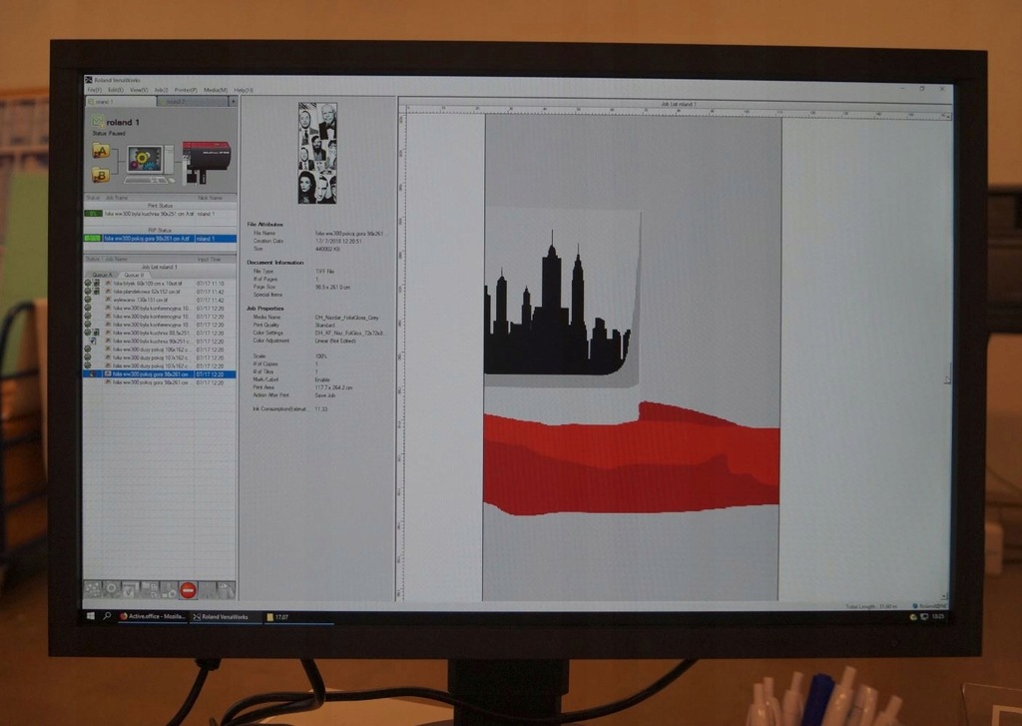Click the 0% print status progress bar
Viewport: 1022px width, 726px height.
(93, 214)
